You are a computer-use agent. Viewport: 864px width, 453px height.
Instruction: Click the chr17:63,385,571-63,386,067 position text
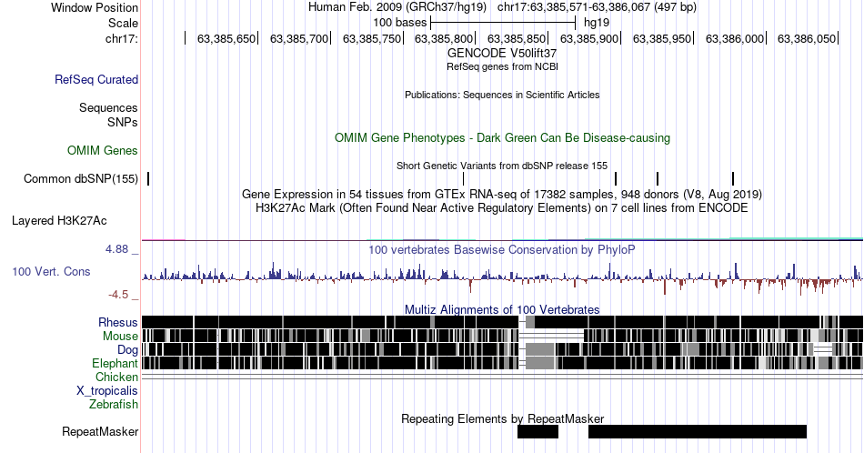click(x=597, y=7)
